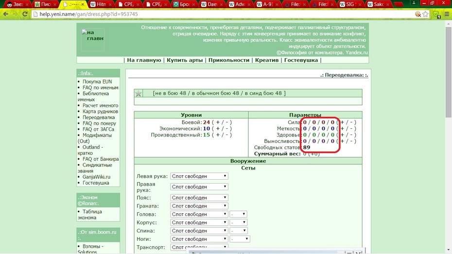This screenshot has height=254, width=452.
Task: Open sidebar link 'FAQ по именым'
Action: tap(100, 87)
